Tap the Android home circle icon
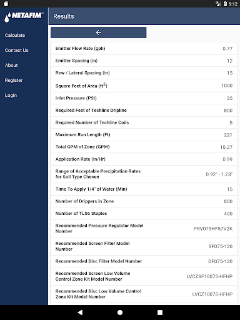 click(120, 312)
